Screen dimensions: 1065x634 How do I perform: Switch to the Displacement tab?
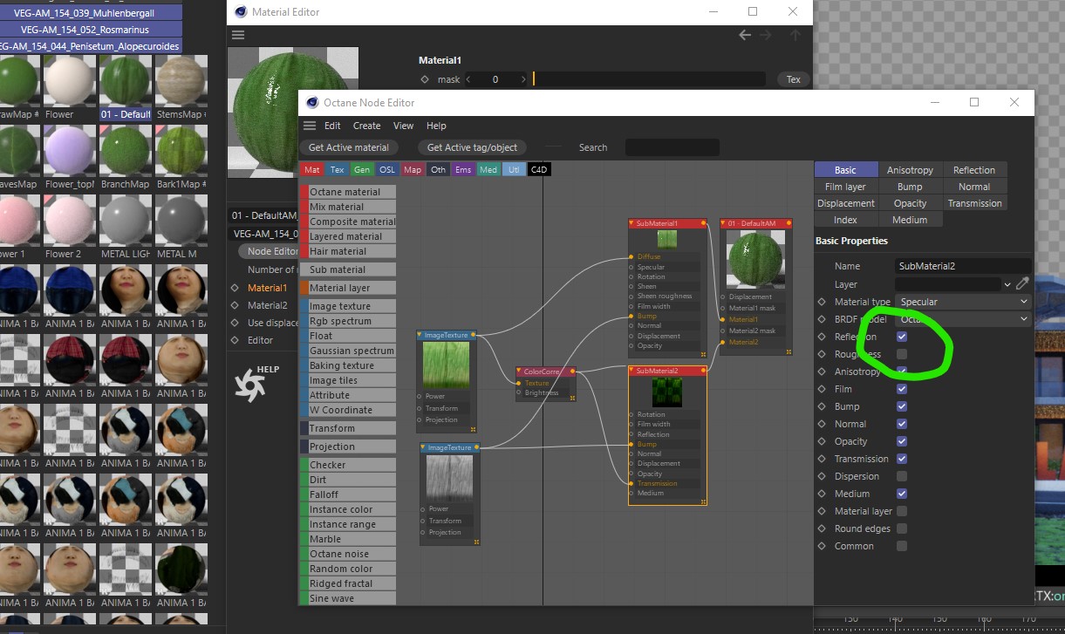pos(845,203)
